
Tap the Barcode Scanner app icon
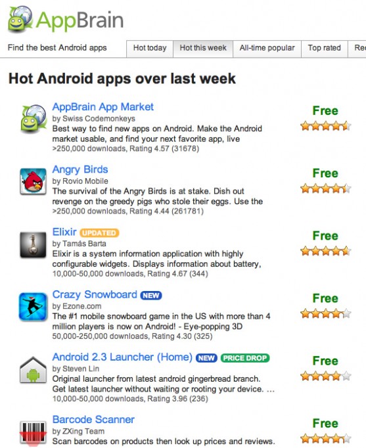33,433
